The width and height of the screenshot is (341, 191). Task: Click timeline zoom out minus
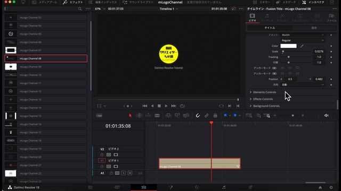coord(275,116)
